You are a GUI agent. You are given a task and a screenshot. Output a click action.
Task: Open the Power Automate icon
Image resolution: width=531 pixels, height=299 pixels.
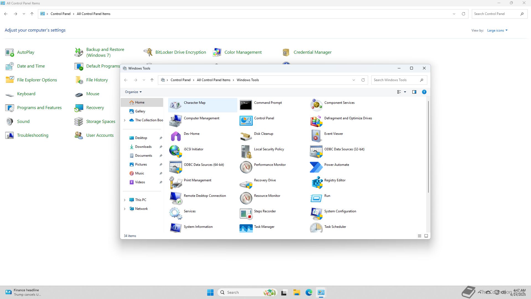(x=316, y=167)
